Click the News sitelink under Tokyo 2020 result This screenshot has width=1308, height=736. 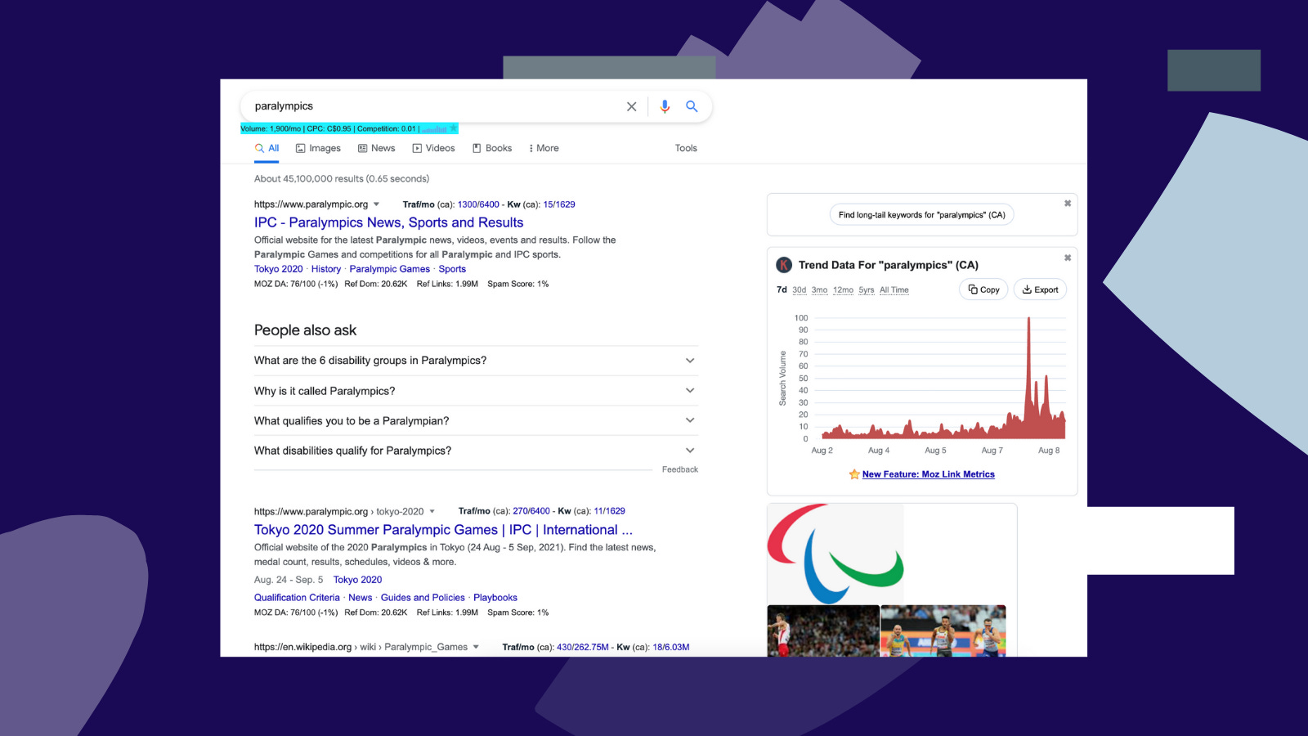click(360, 598)
